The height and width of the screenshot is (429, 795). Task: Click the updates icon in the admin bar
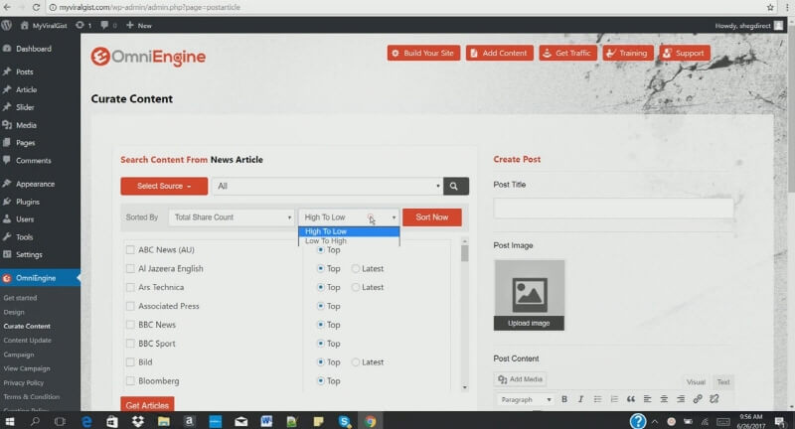tap(80, 25)
